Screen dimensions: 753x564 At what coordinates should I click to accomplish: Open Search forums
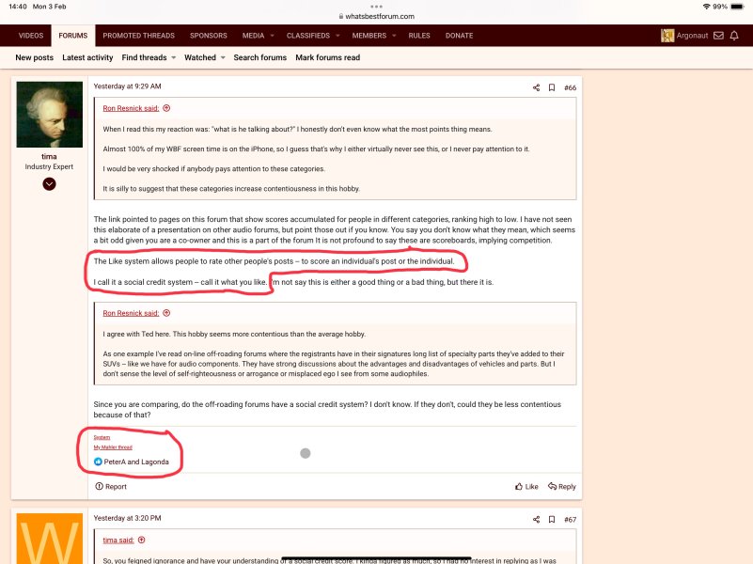tap(259, 57)
